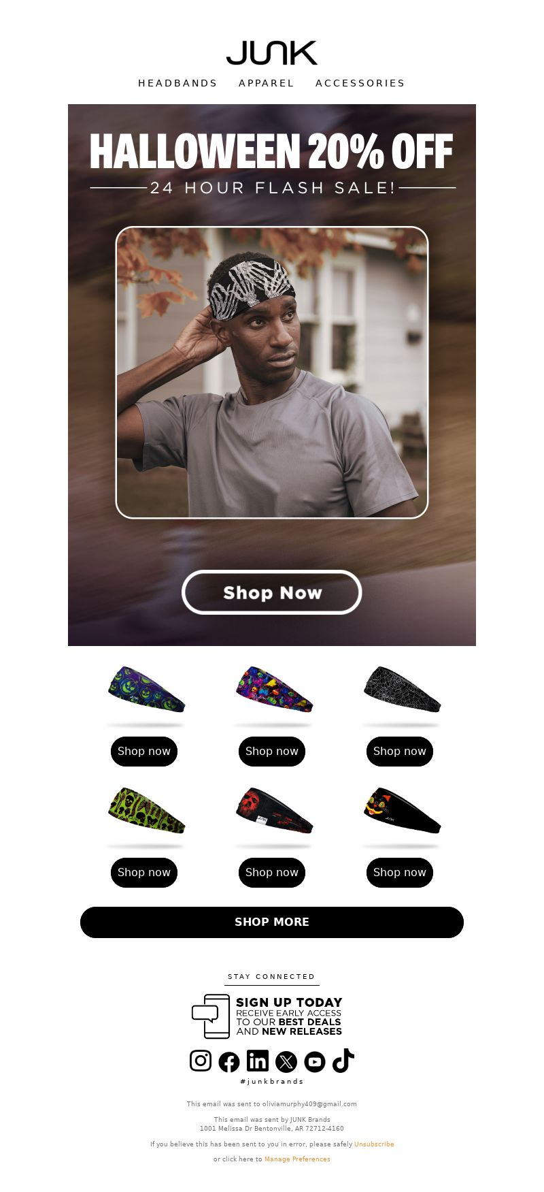The height and width of the screenshot is (1192, 544).
Task: Click the black SHOP MORE button
Action: (x=272, y=922)
